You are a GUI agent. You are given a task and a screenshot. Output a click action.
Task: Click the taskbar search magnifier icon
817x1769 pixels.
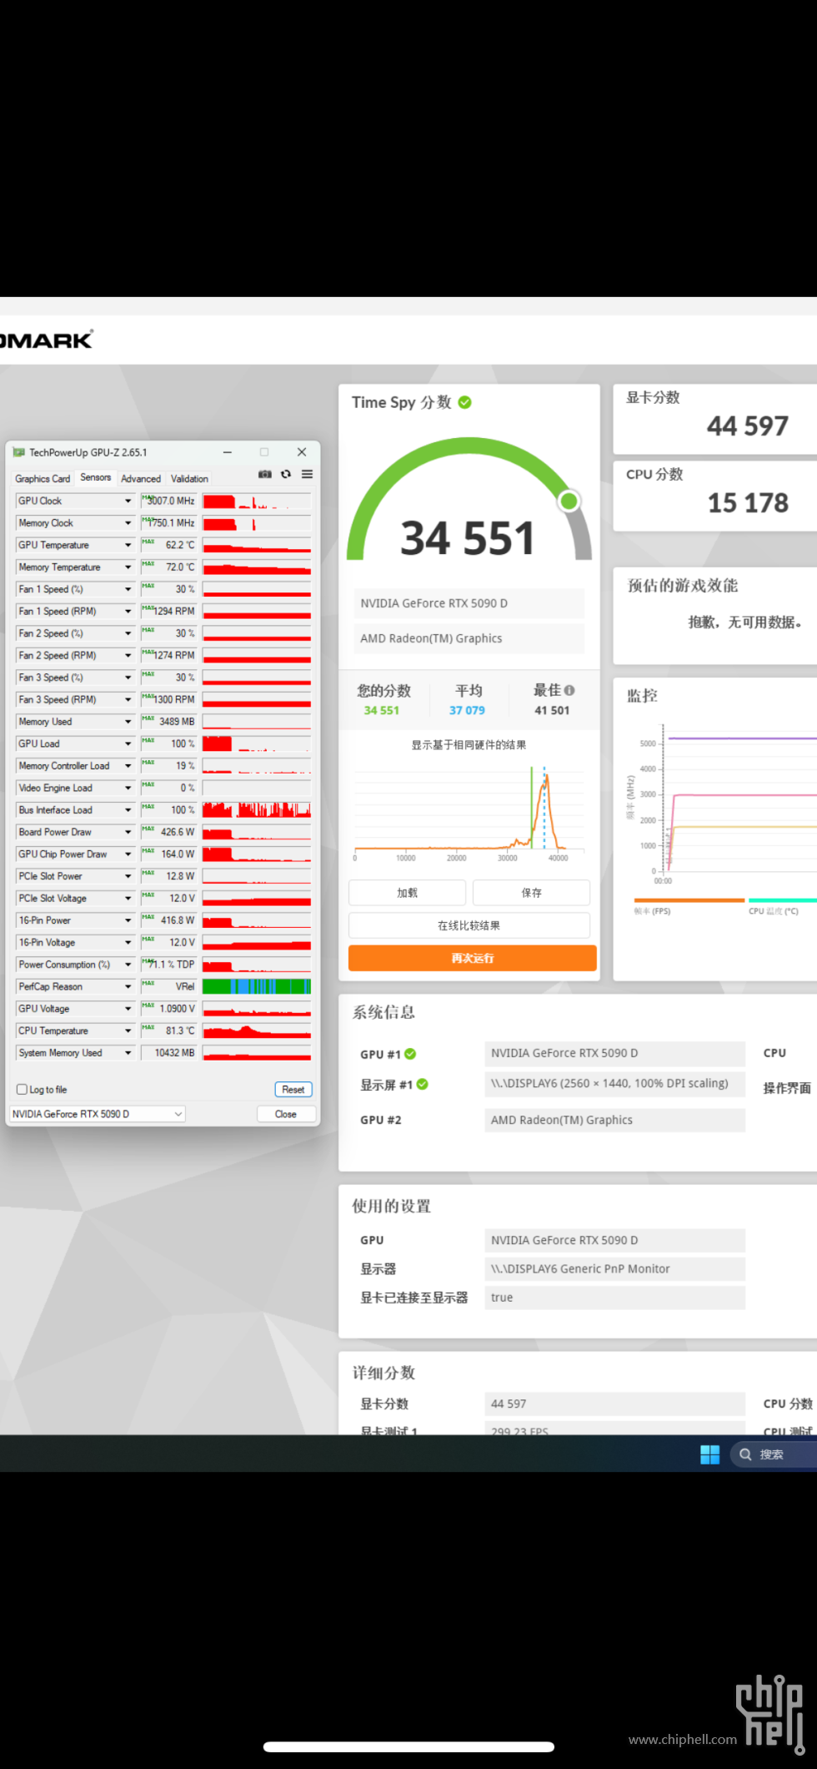745,1454
